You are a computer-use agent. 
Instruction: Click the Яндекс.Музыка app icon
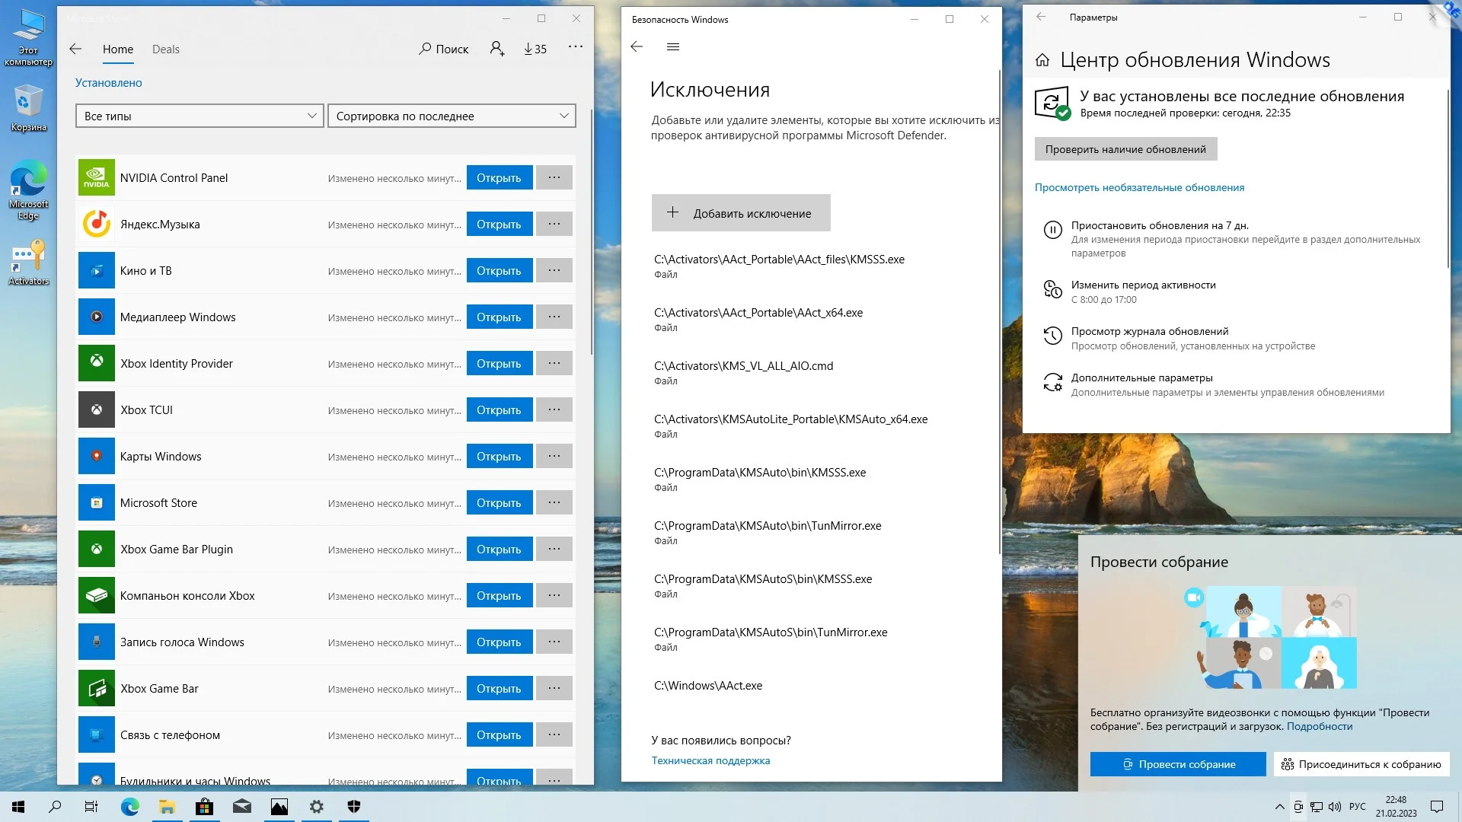[96, 224]
